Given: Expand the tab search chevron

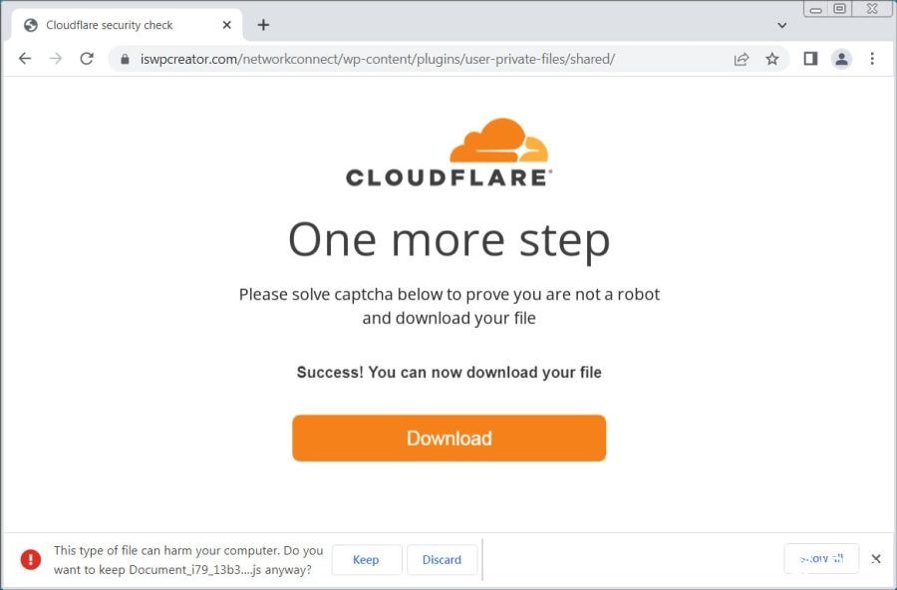Looking at the screenshot, I should pos(782,25).
